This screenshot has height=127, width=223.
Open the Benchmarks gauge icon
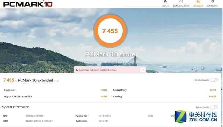pyautogui.click(x=181, y=1)
